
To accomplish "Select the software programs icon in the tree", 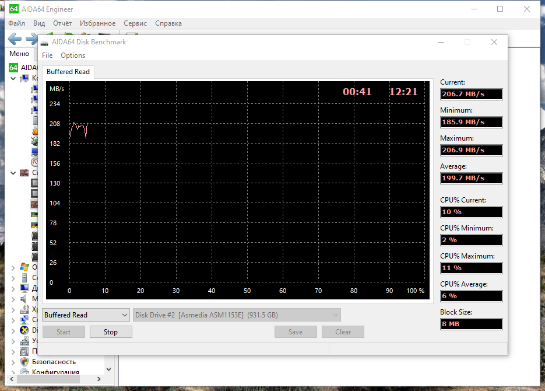I will tap(24, 351).
